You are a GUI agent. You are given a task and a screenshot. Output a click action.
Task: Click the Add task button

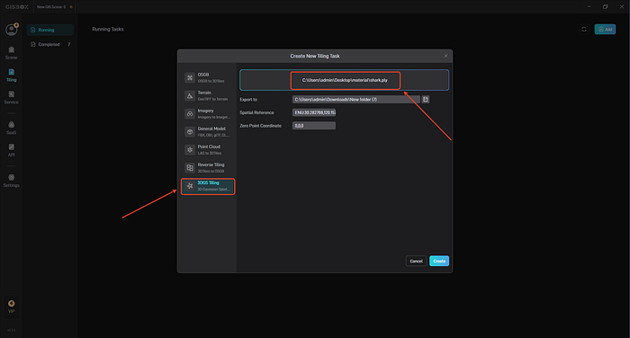pos(605,30)
